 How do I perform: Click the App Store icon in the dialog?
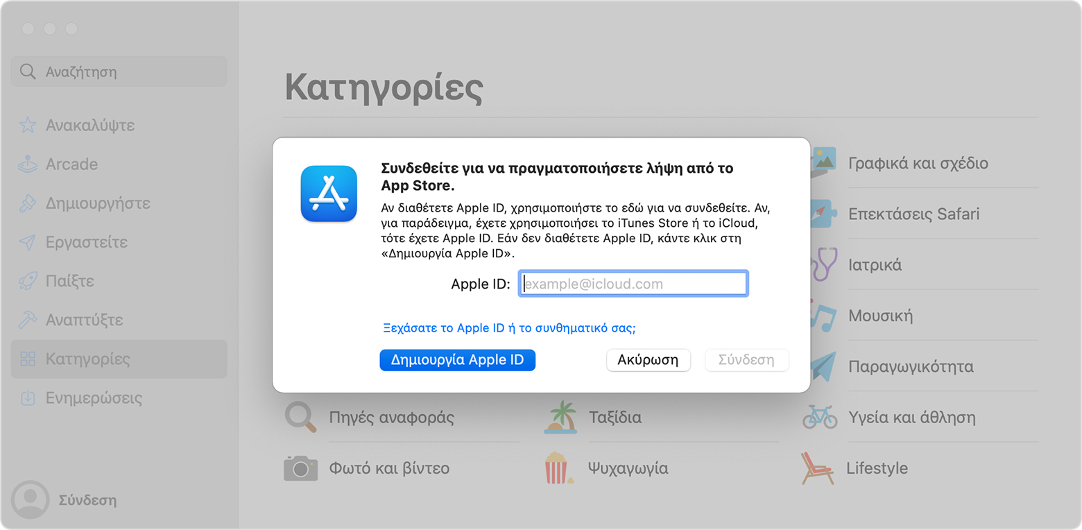click(329, 194)
